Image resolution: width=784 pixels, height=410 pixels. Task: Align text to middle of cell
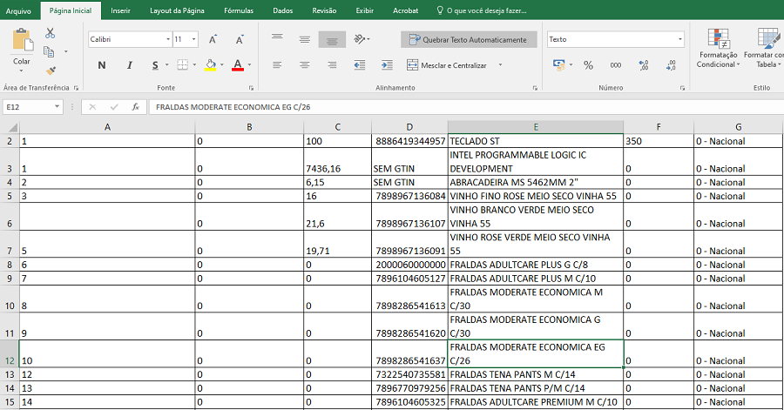tap(305, 39)
